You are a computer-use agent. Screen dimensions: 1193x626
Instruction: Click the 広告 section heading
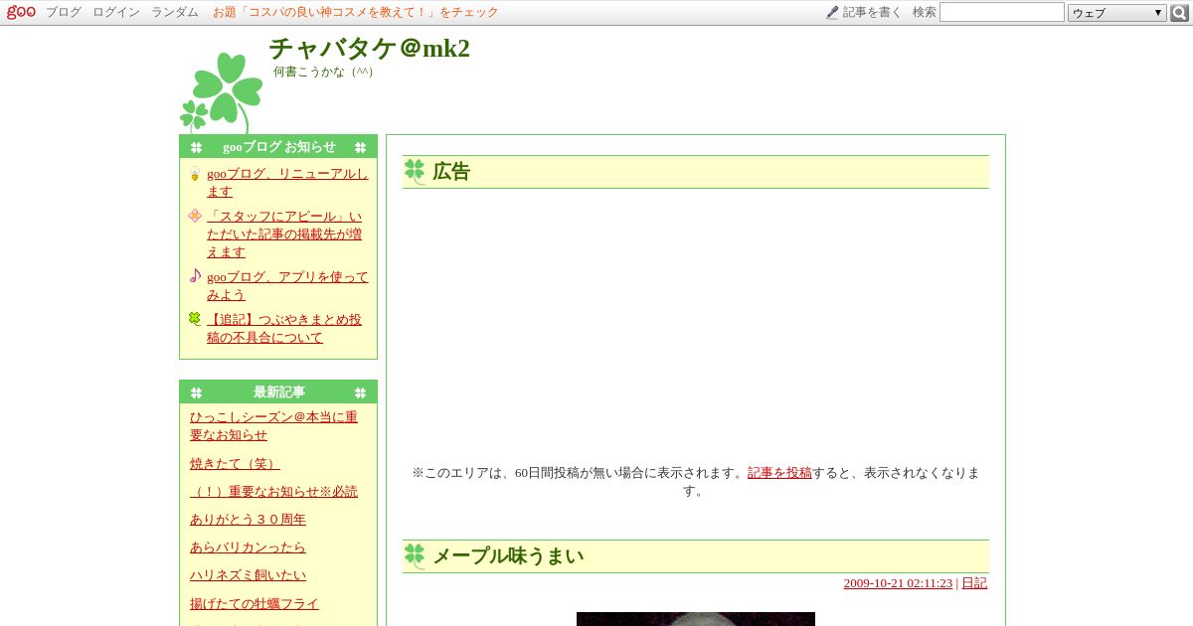coord(451,172)
